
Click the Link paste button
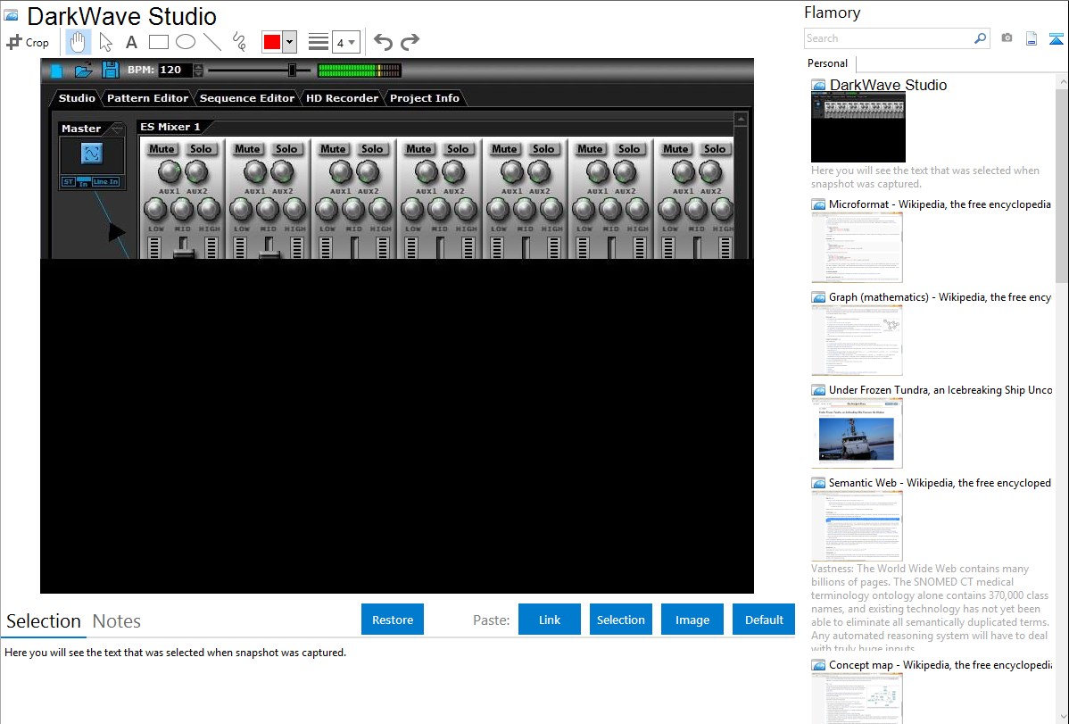[x=550, y=620]
